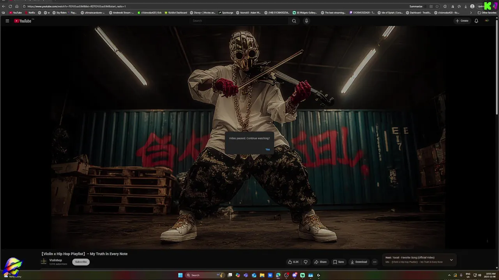Show more bookmarks overflow chevron

coord(471,12)
